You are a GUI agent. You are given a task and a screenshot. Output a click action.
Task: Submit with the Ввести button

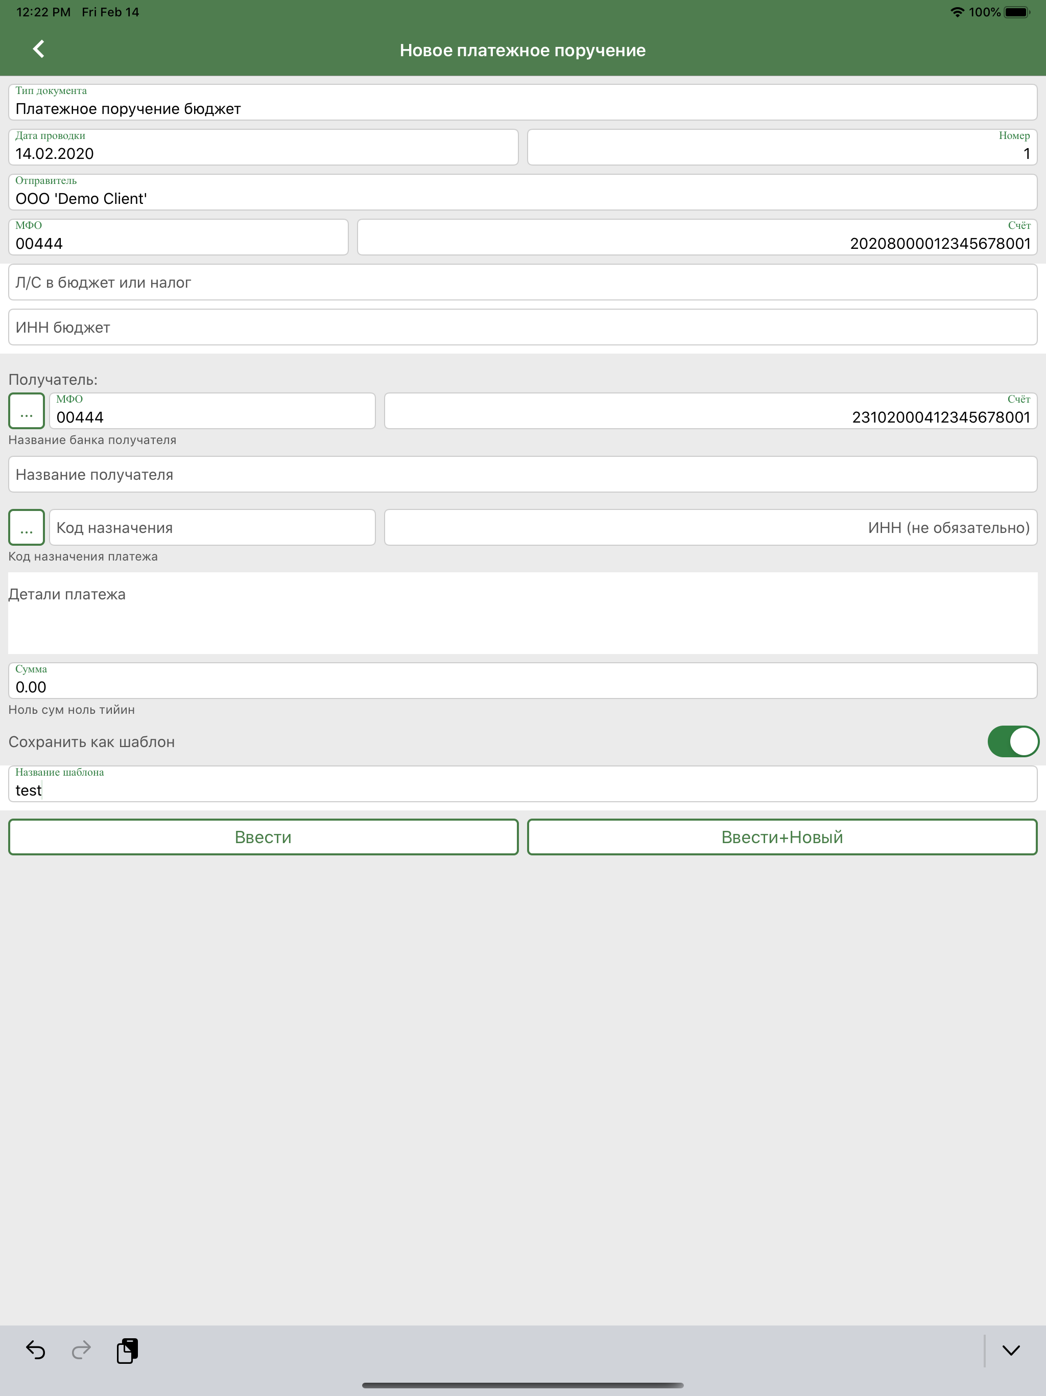263,837
